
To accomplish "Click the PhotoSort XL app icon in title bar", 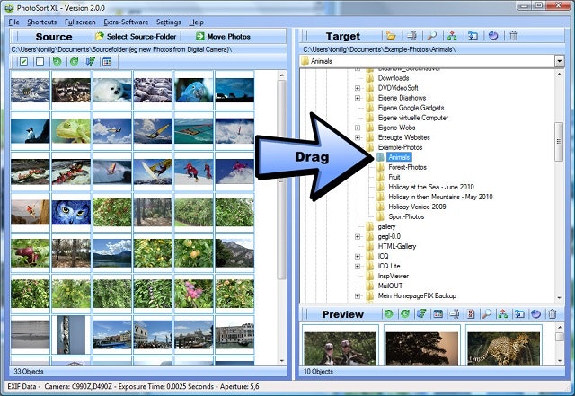I will point(9,8).
